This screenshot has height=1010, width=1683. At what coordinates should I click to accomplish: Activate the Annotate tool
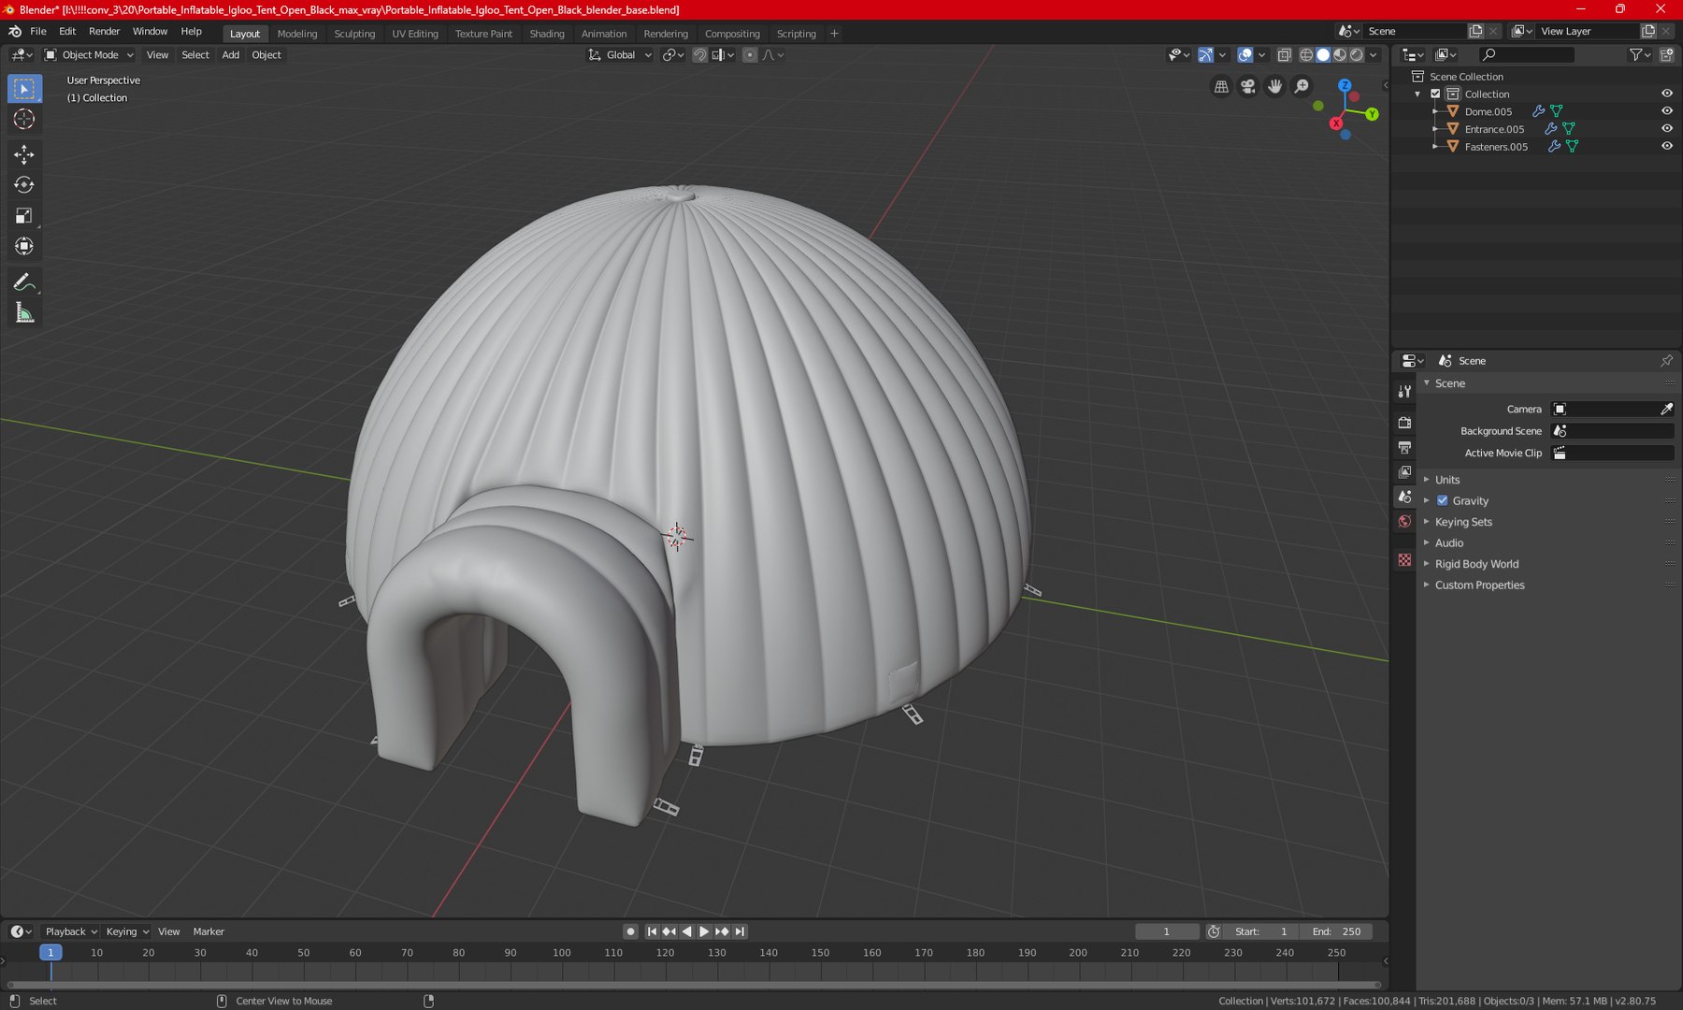point(24,282)
